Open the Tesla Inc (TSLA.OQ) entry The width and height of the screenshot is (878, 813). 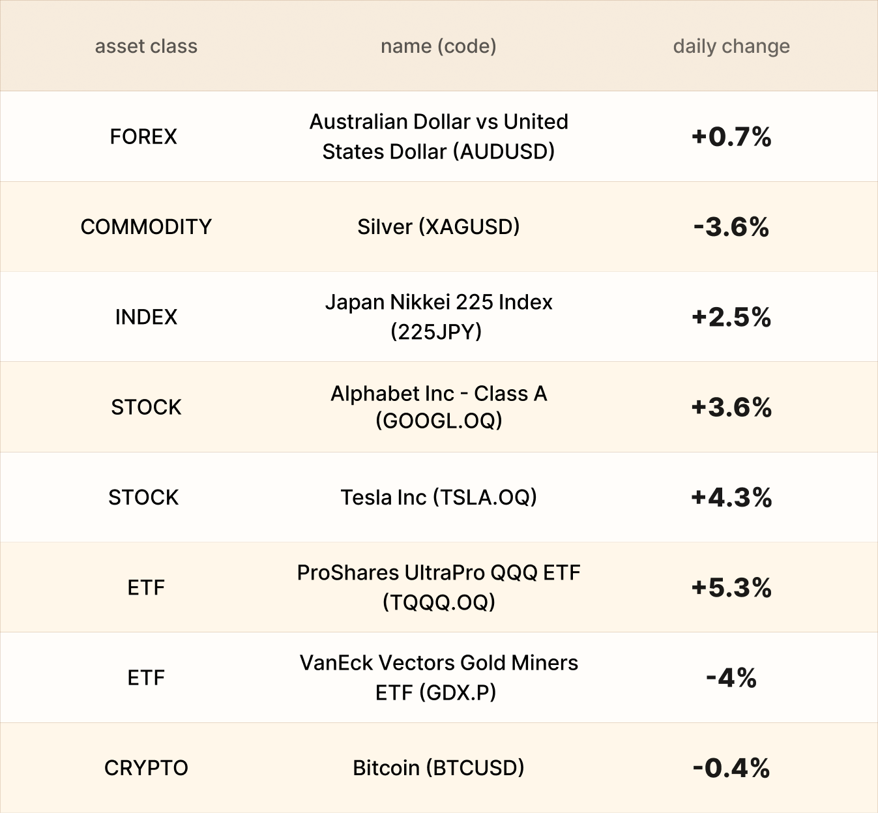coord(438,497)
